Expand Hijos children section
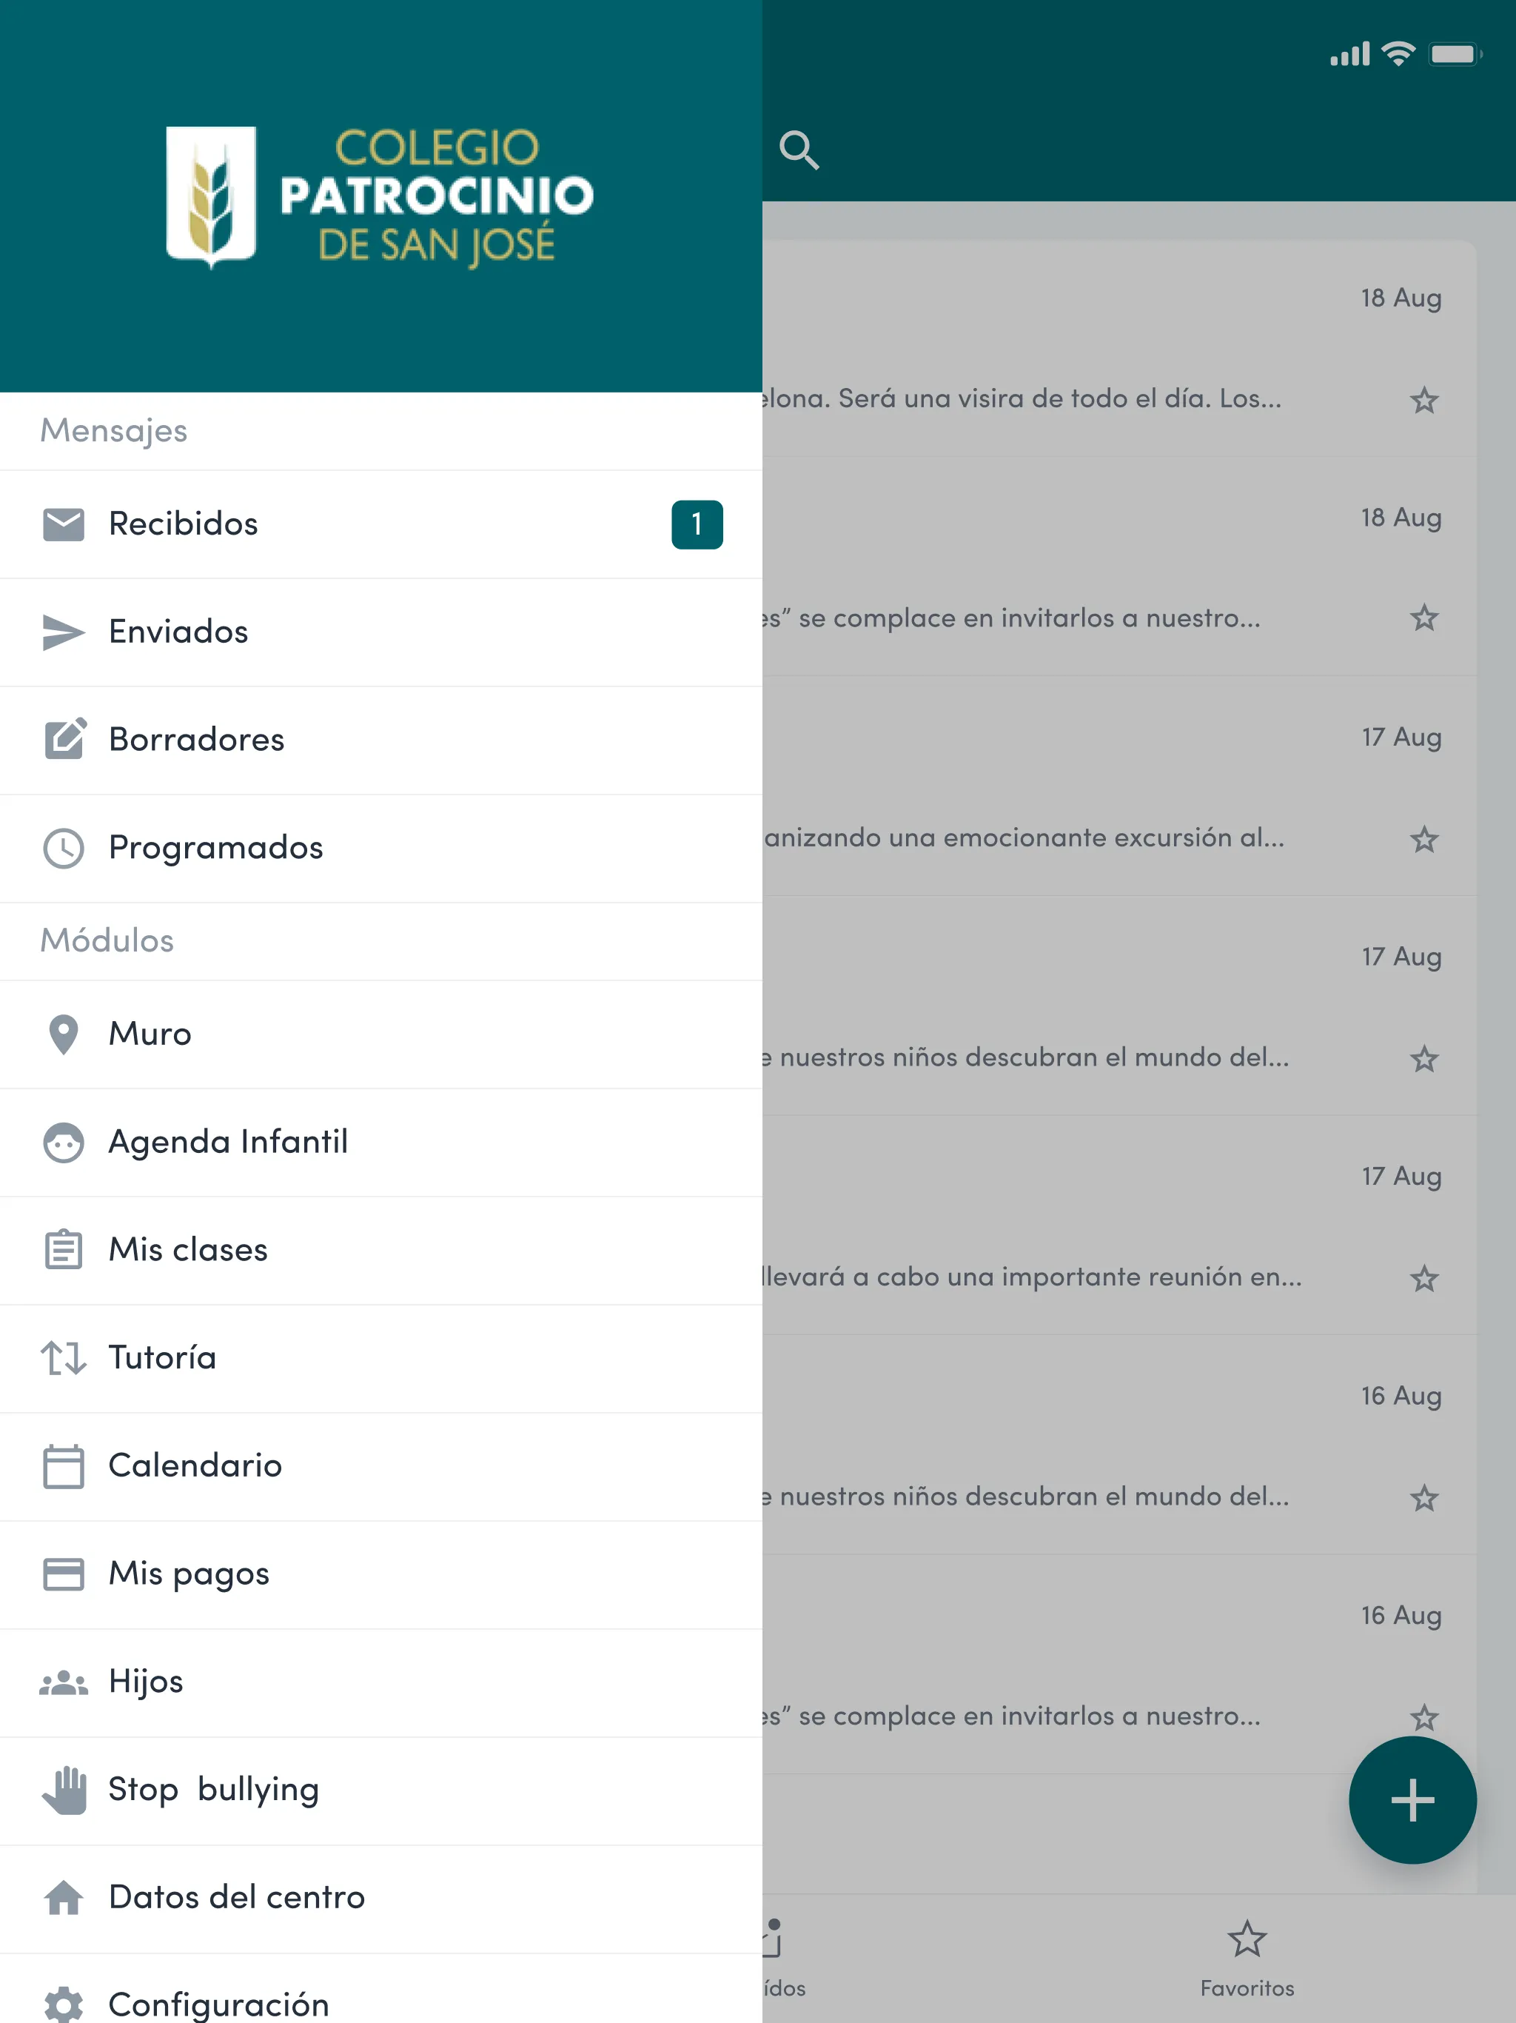This screenshot has width=1516, height=2023. 147,1679
